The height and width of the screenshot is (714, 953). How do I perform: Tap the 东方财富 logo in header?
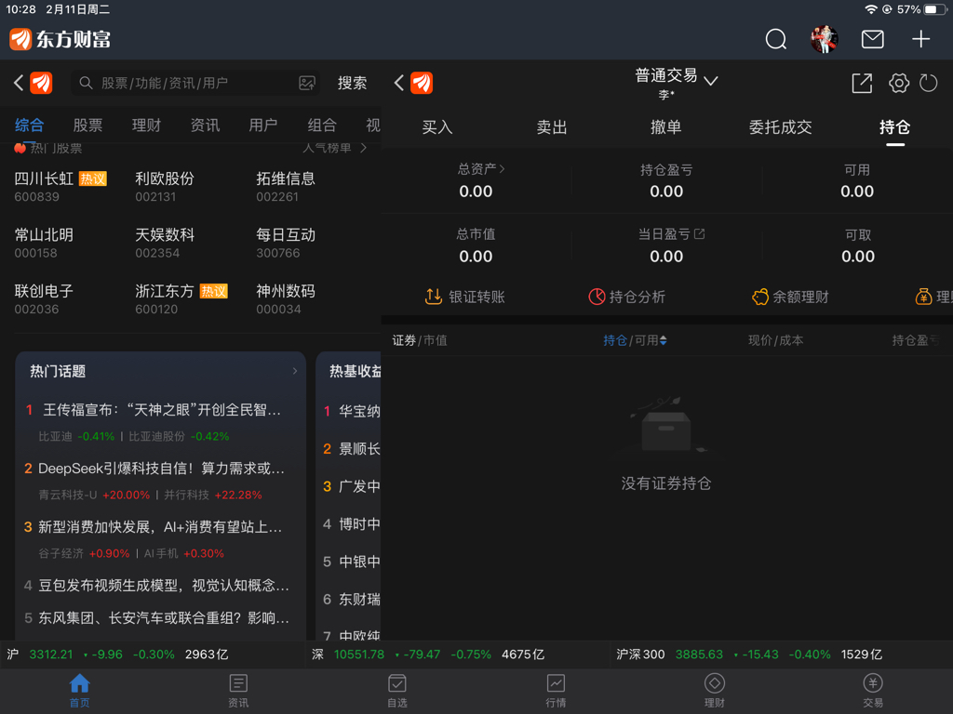tap(60, 39)
